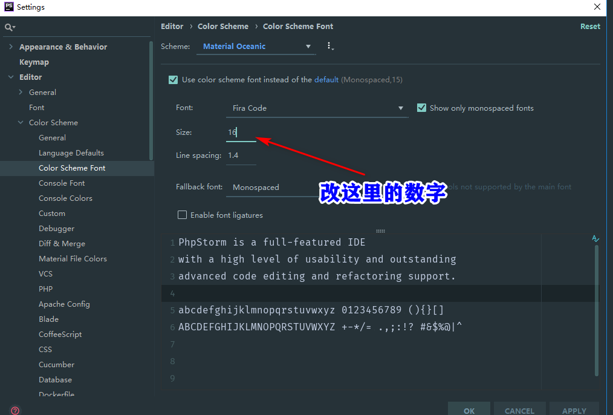Screen dimensions: 613x415
Task: Select Font under Editor
Action: (36, 108)
